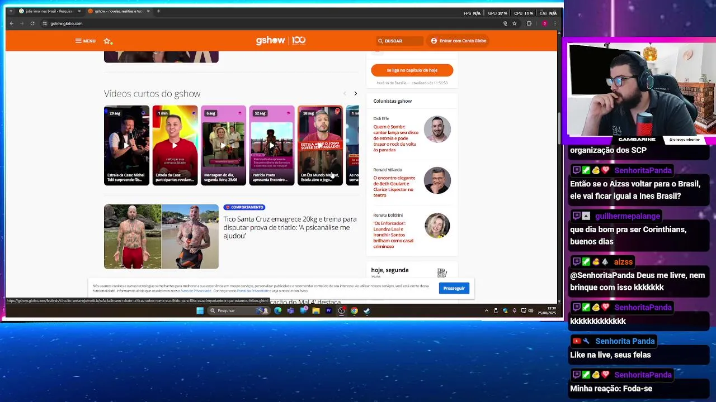
Task: Click chat username guilhermepalange
Action: coord(628,216)
